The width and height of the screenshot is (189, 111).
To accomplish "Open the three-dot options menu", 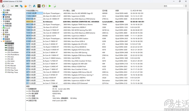I will click(x=186, y=6).
